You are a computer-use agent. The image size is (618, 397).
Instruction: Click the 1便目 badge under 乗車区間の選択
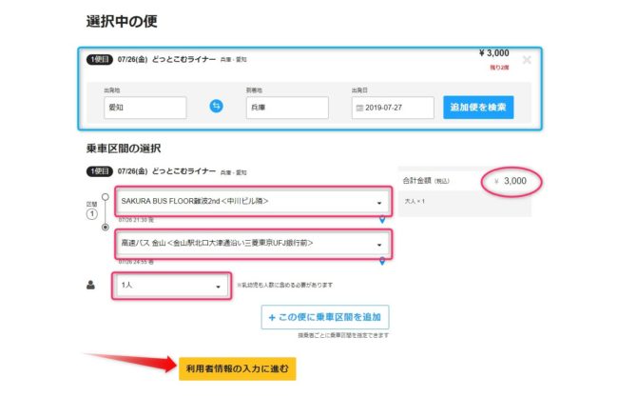99,171
